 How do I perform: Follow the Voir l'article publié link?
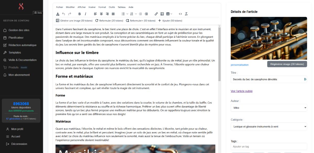(x=241, y=91)
